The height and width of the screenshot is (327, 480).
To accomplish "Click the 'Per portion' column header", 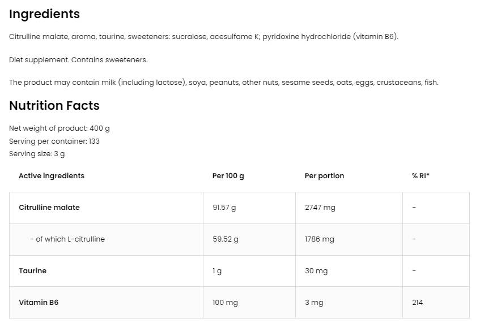I will pyautogui.click(x=324, y=176).
